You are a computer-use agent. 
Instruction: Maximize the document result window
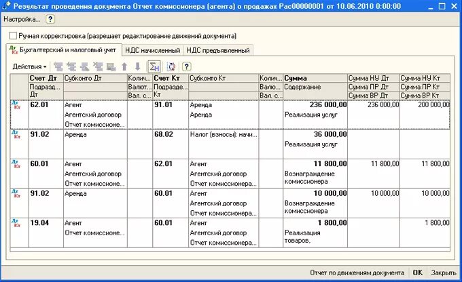tap(442, 6)
